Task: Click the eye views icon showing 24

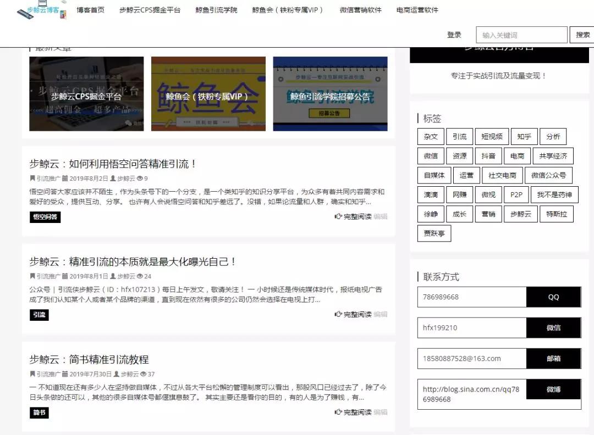Action: [140, 276]
